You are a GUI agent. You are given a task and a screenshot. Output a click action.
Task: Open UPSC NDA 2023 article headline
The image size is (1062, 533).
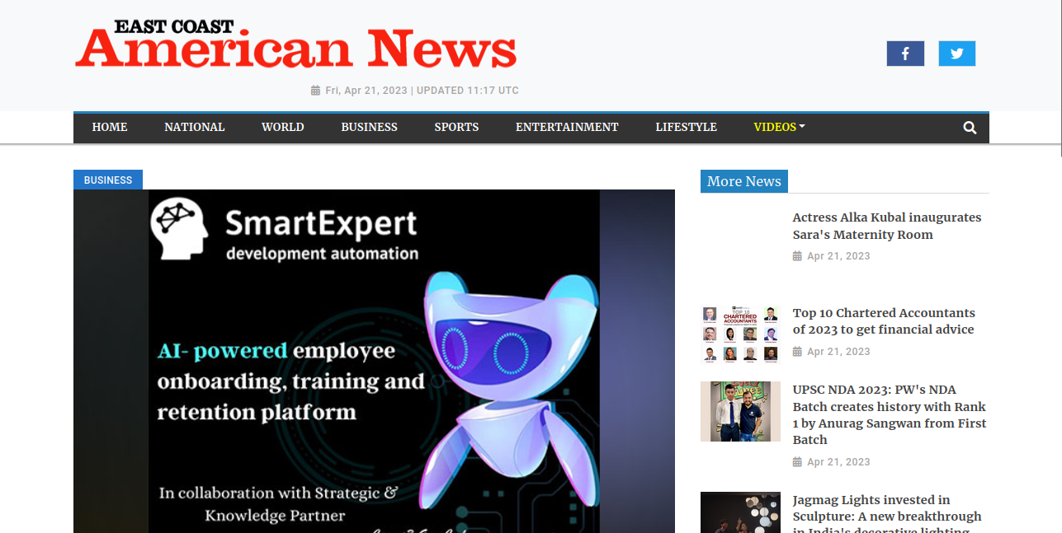(890, 414)
